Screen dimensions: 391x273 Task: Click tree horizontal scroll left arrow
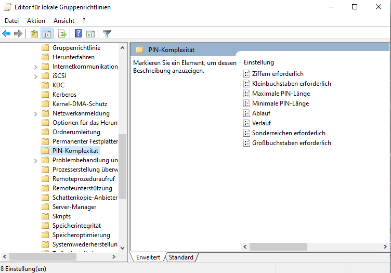coord(5,256)
